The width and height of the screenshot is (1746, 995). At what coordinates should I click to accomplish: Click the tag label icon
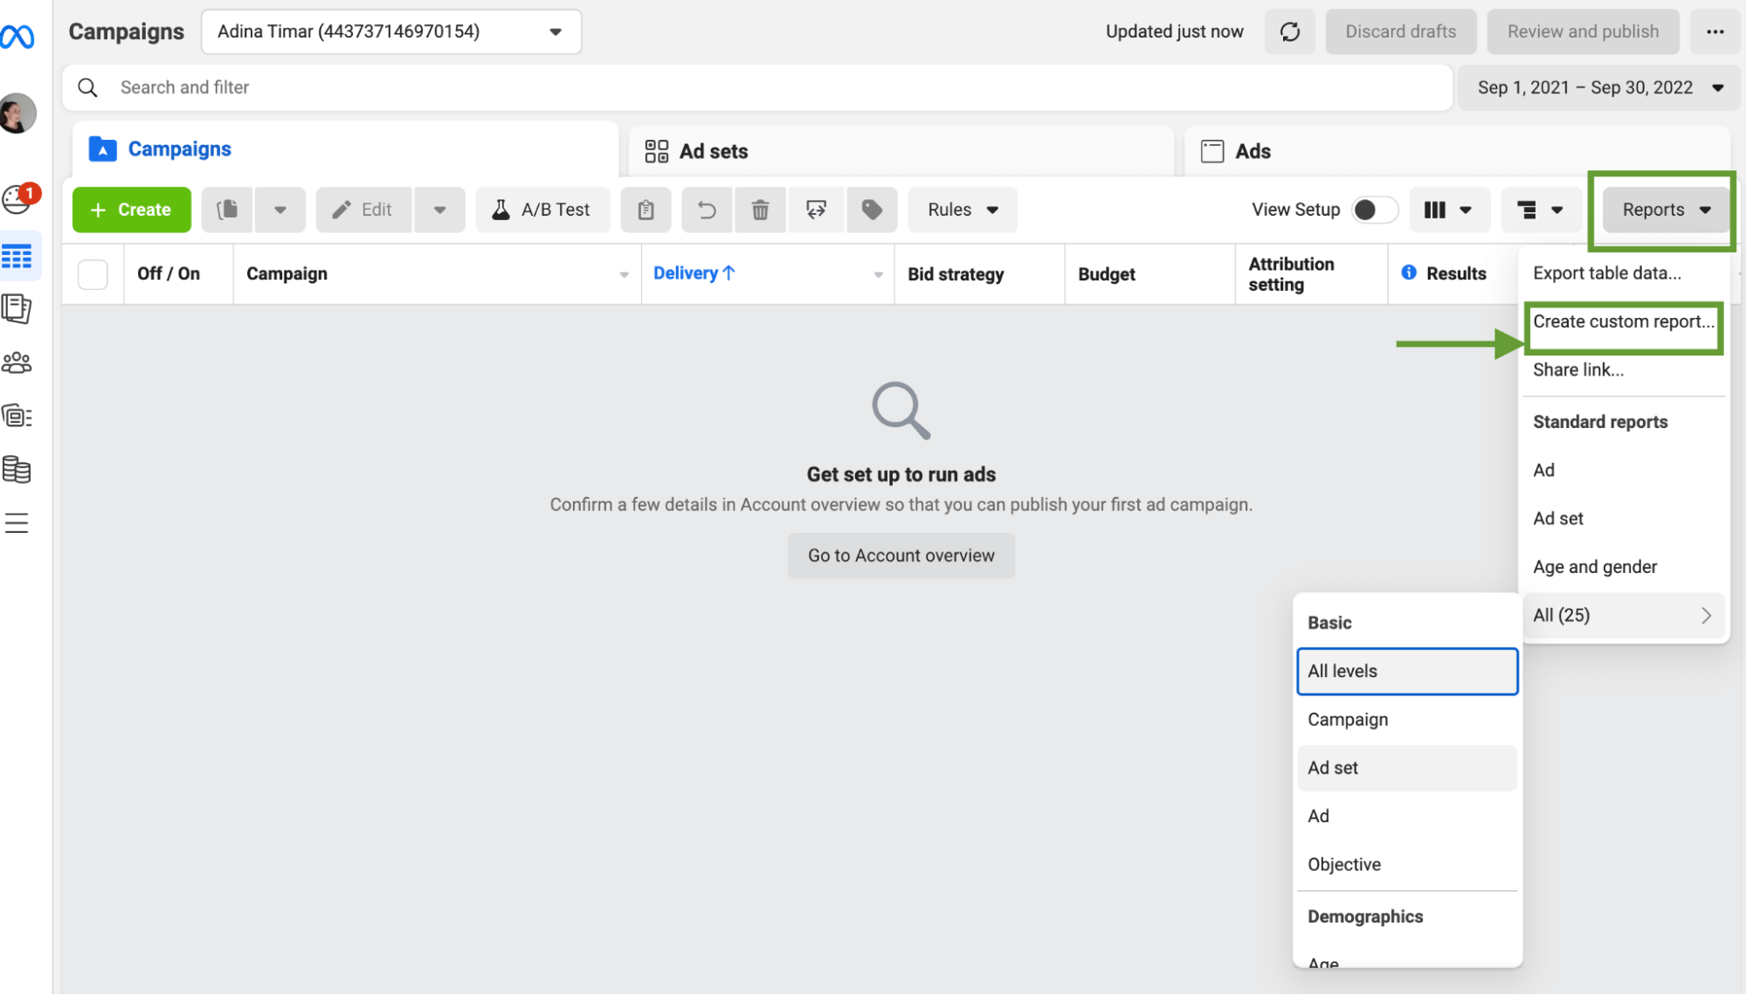pyautogui.click(x=872, y=210)
